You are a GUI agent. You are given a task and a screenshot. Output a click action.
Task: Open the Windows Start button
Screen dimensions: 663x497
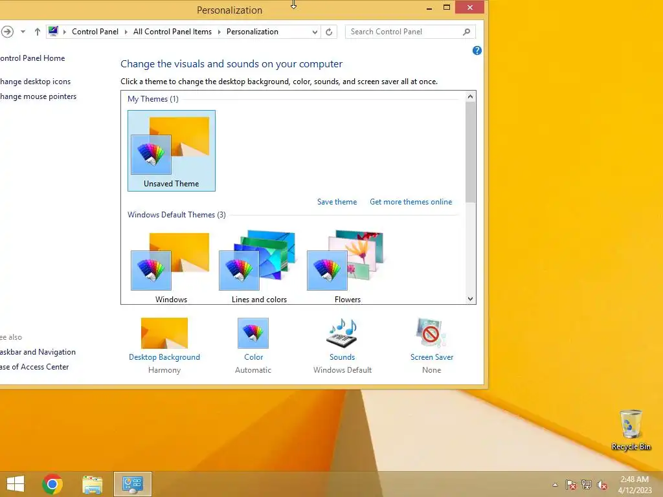[x=16, y=484]
